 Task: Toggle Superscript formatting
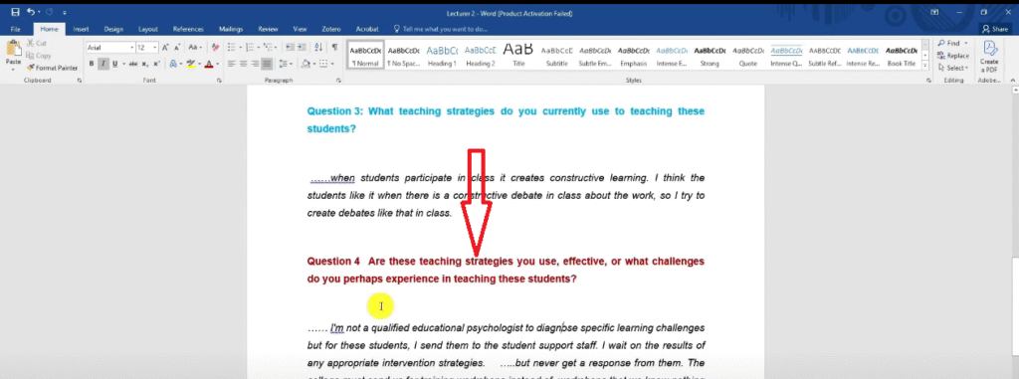[x=156, y=64]
